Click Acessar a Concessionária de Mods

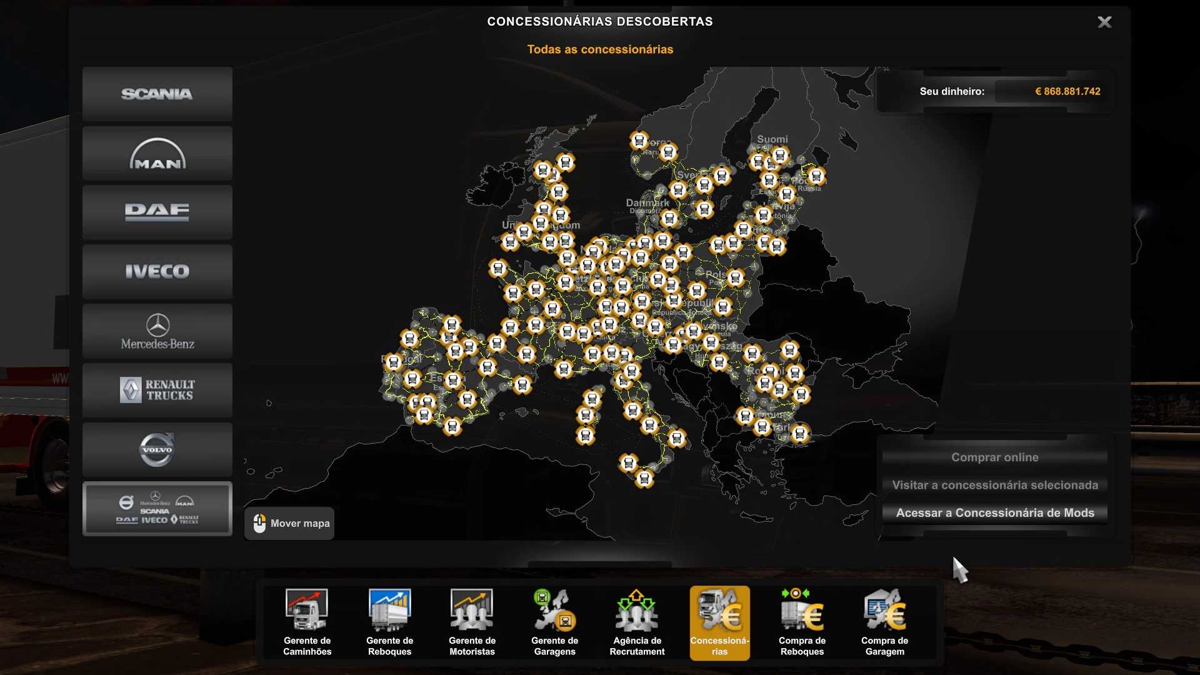(x=994, y=513)
